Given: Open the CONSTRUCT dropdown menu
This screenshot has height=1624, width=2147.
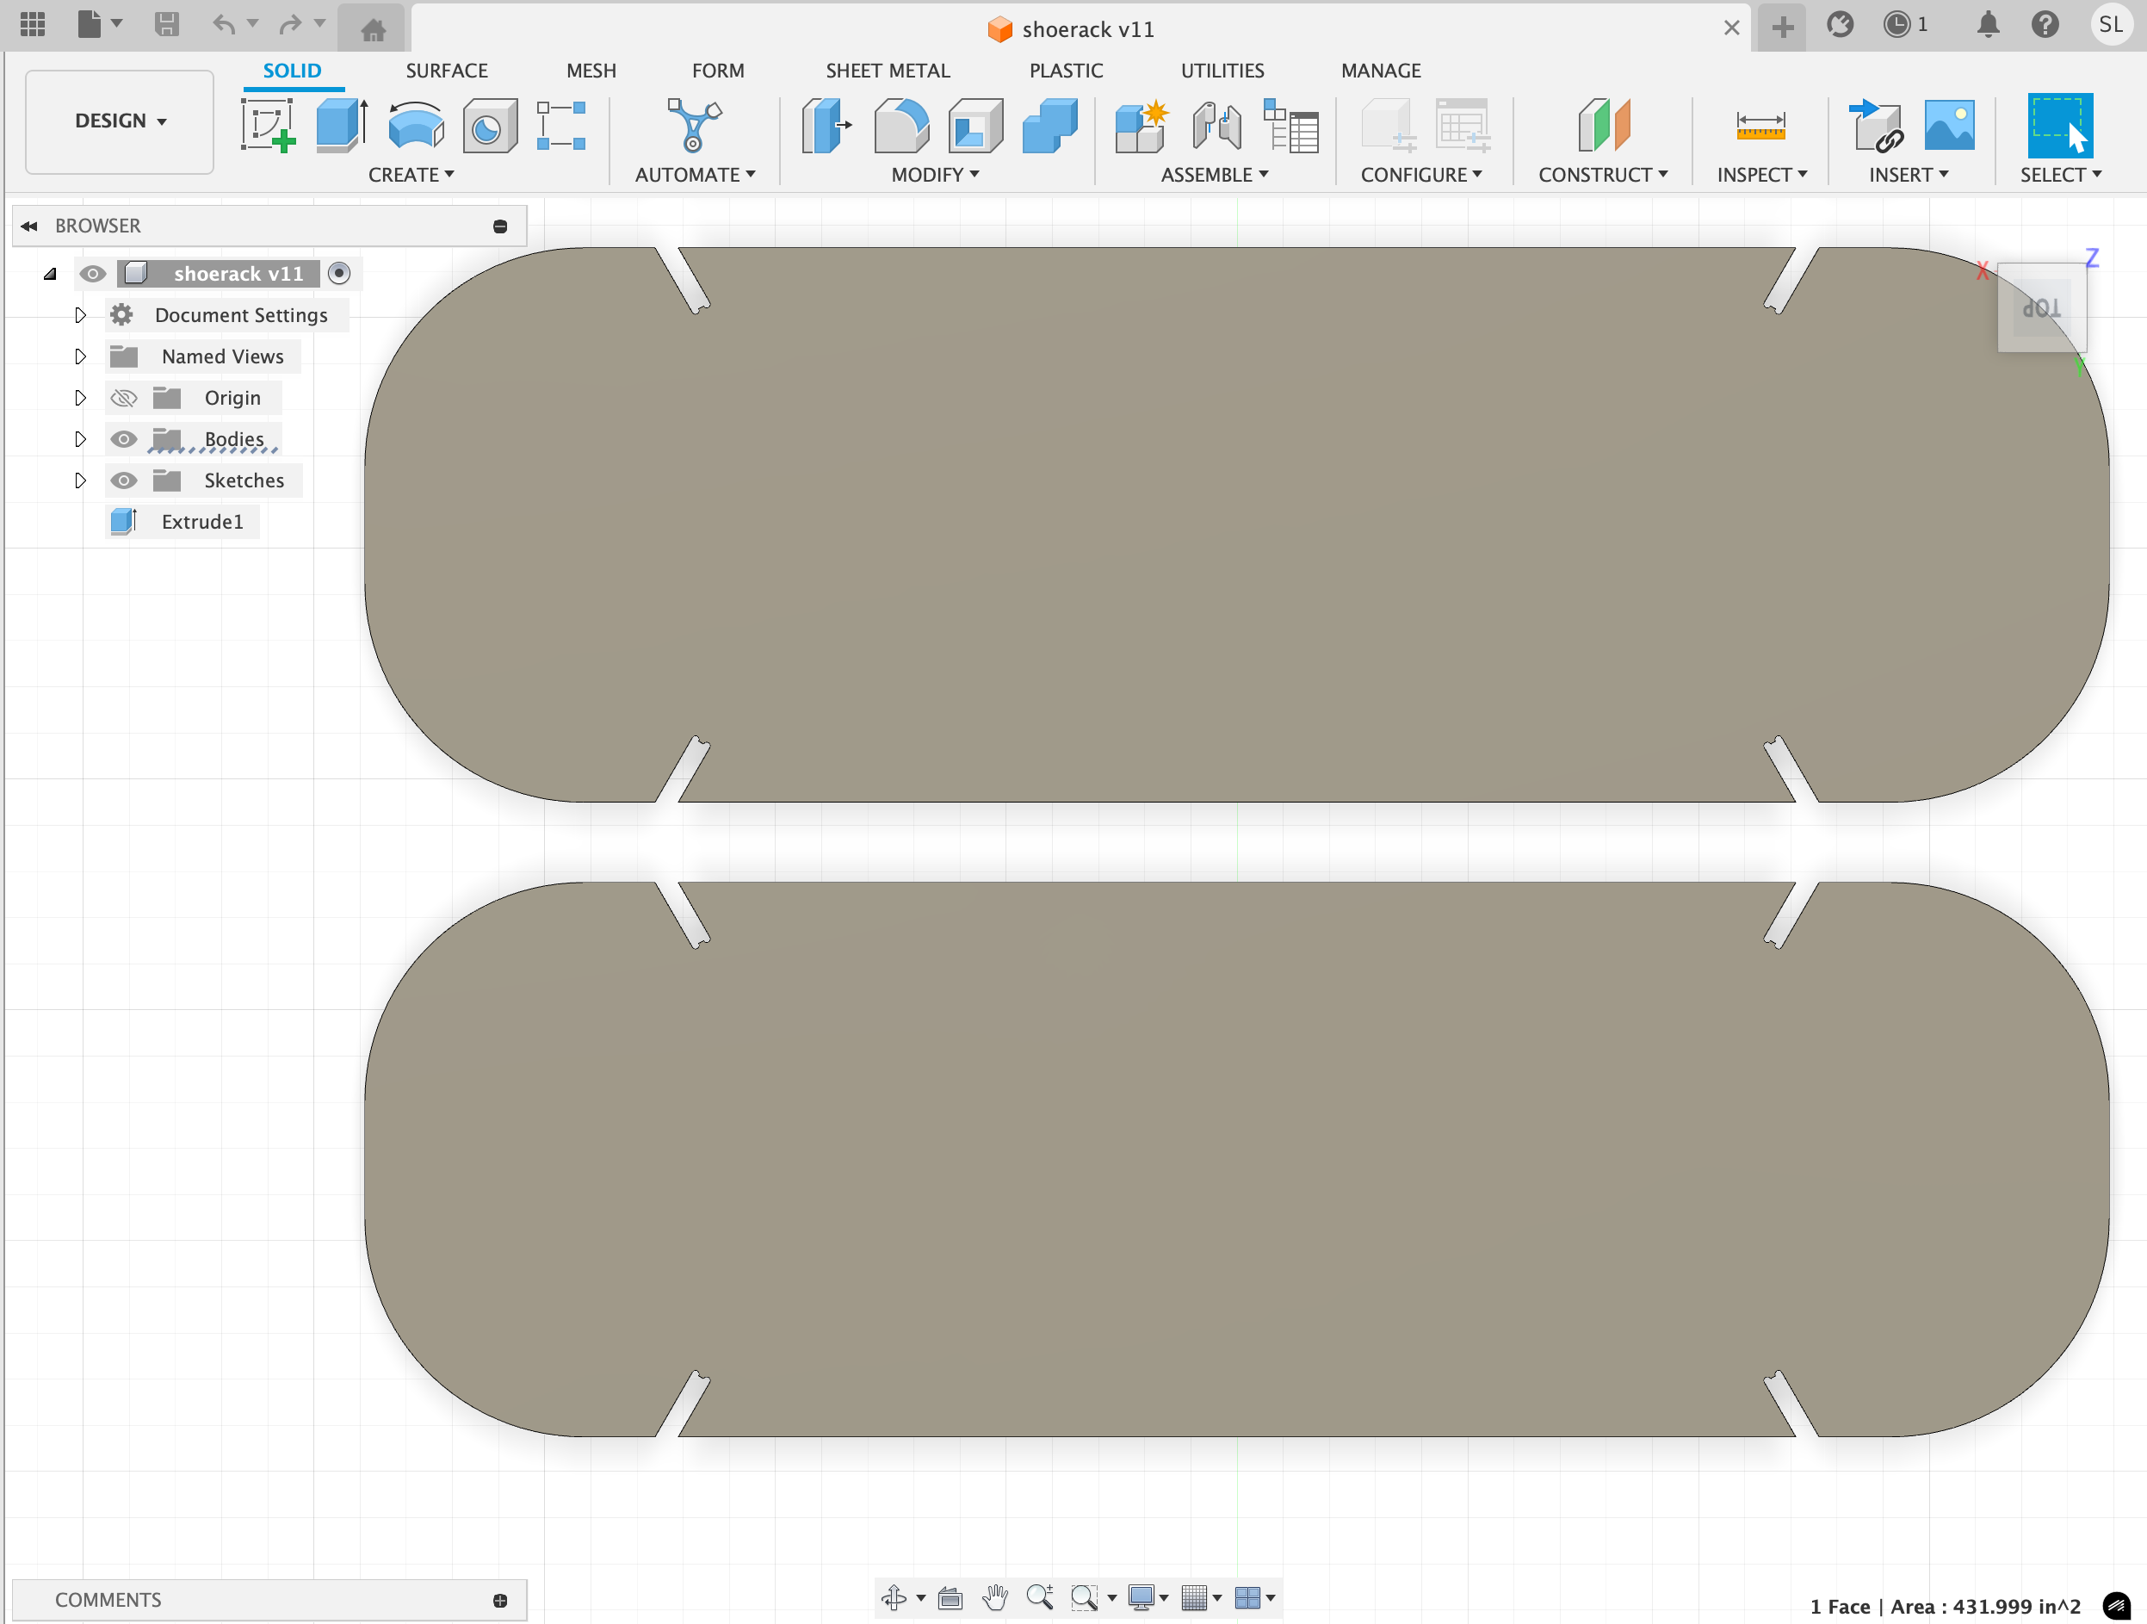Looking at the screenshot, I should point(1602,175).
